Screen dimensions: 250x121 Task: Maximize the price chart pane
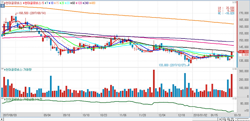pyautogui.click(x=235, y=3)
